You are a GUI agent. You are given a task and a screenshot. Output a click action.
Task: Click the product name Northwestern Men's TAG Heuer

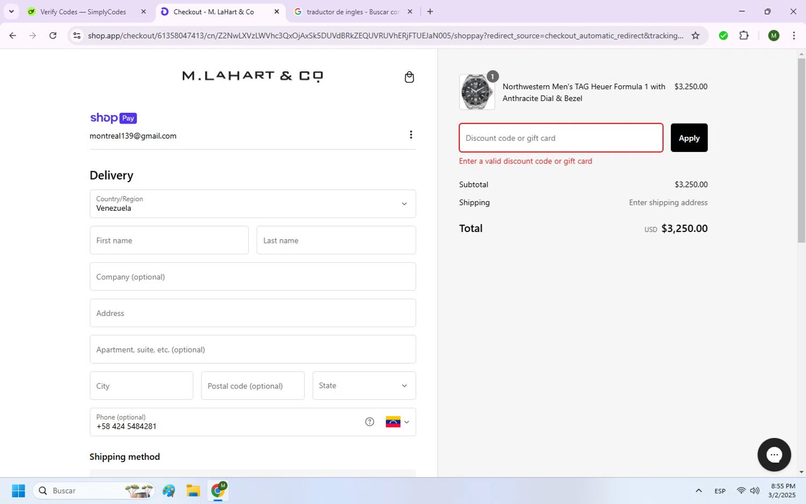coord(584,92)
